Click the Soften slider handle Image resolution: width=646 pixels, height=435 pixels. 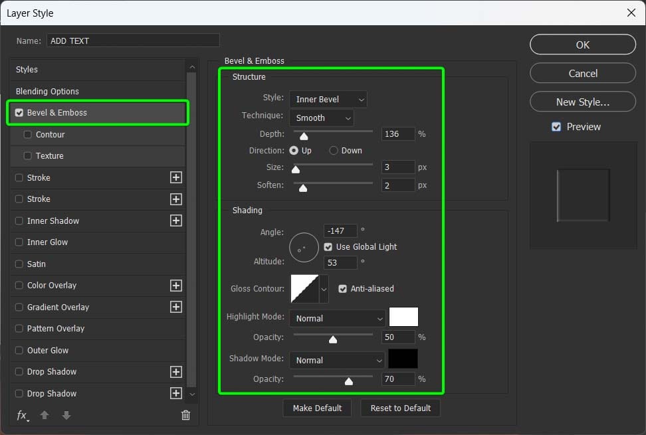303,188
